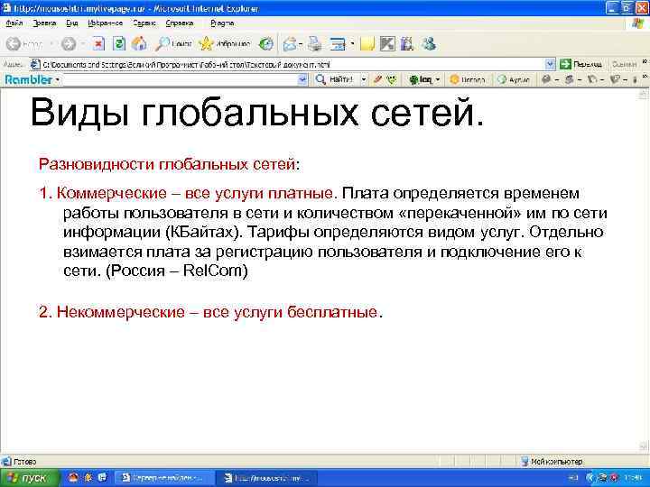650x487 pixels.
Task: Click the Forward navigation arrow
Action: click(x=69, y=43)
